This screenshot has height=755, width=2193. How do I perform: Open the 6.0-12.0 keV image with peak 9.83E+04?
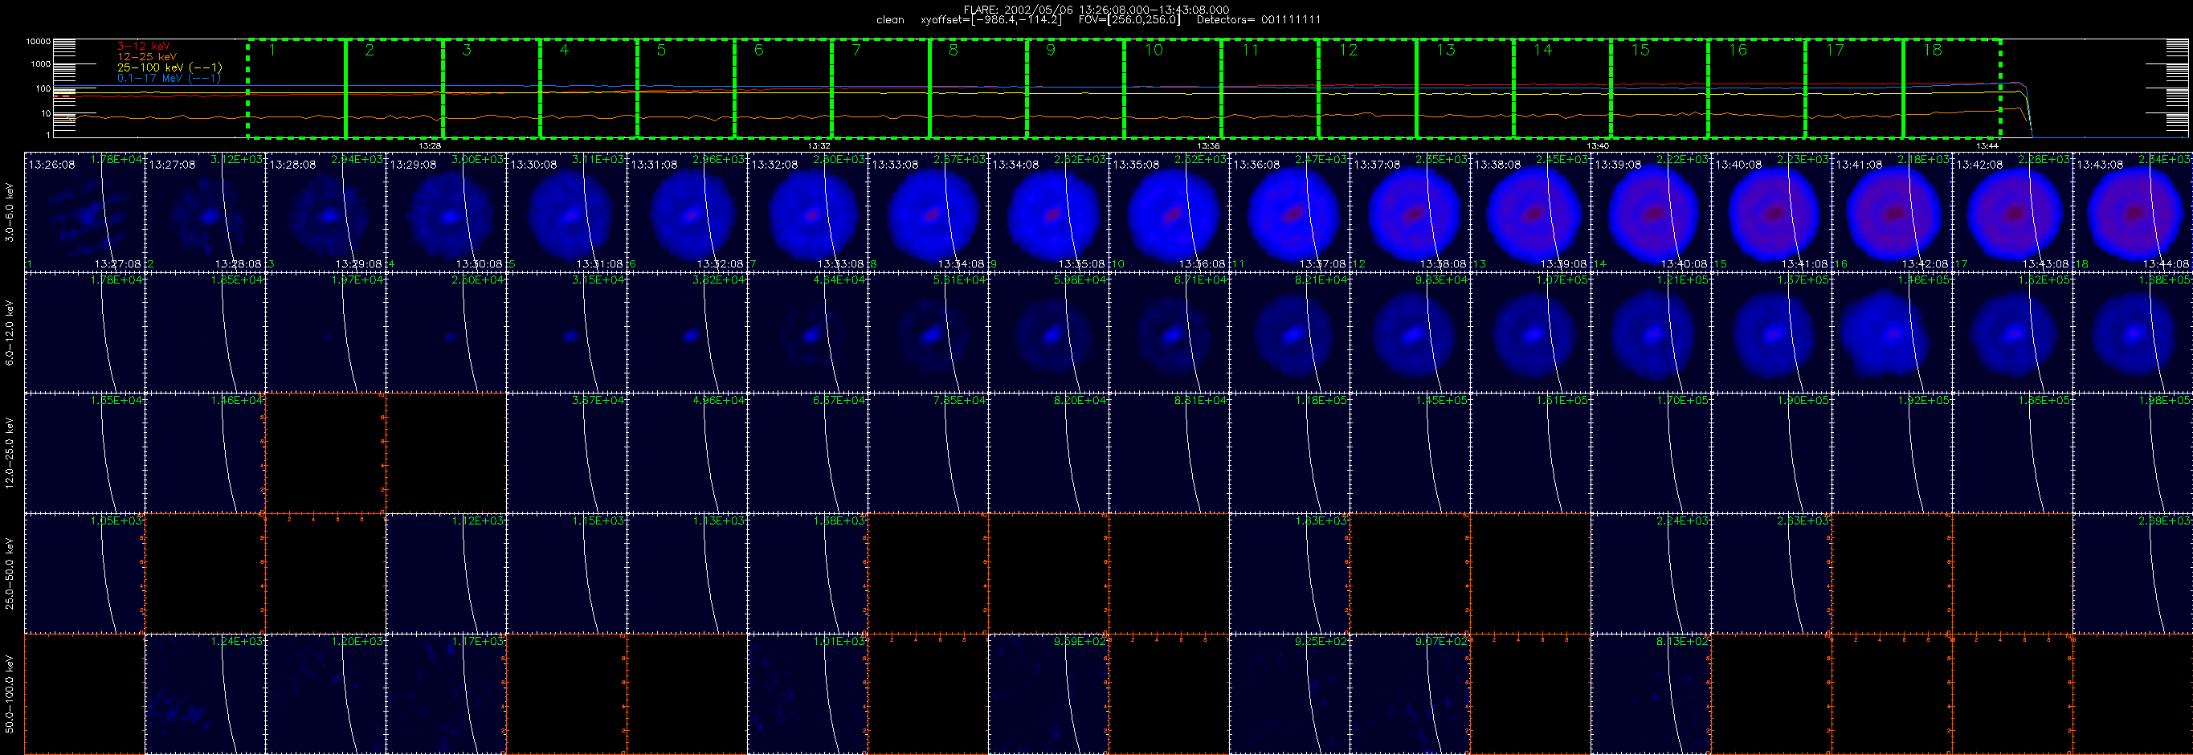pyautogui.click(x=1411, y=333)
